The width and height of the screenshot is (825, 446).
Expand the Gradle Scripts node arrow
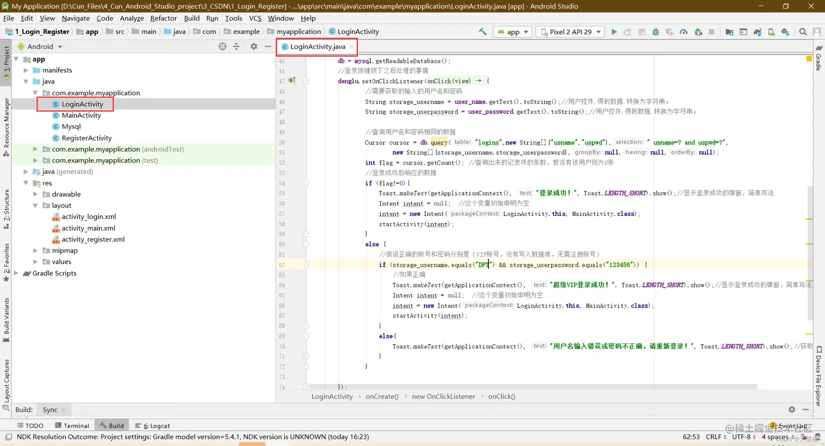[x=16, y=273]
